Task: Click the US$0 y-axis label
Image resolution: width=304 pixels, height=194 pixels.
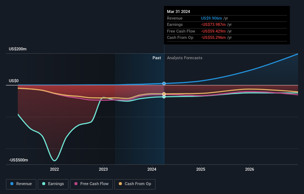Action: click(x=14, y=81)
